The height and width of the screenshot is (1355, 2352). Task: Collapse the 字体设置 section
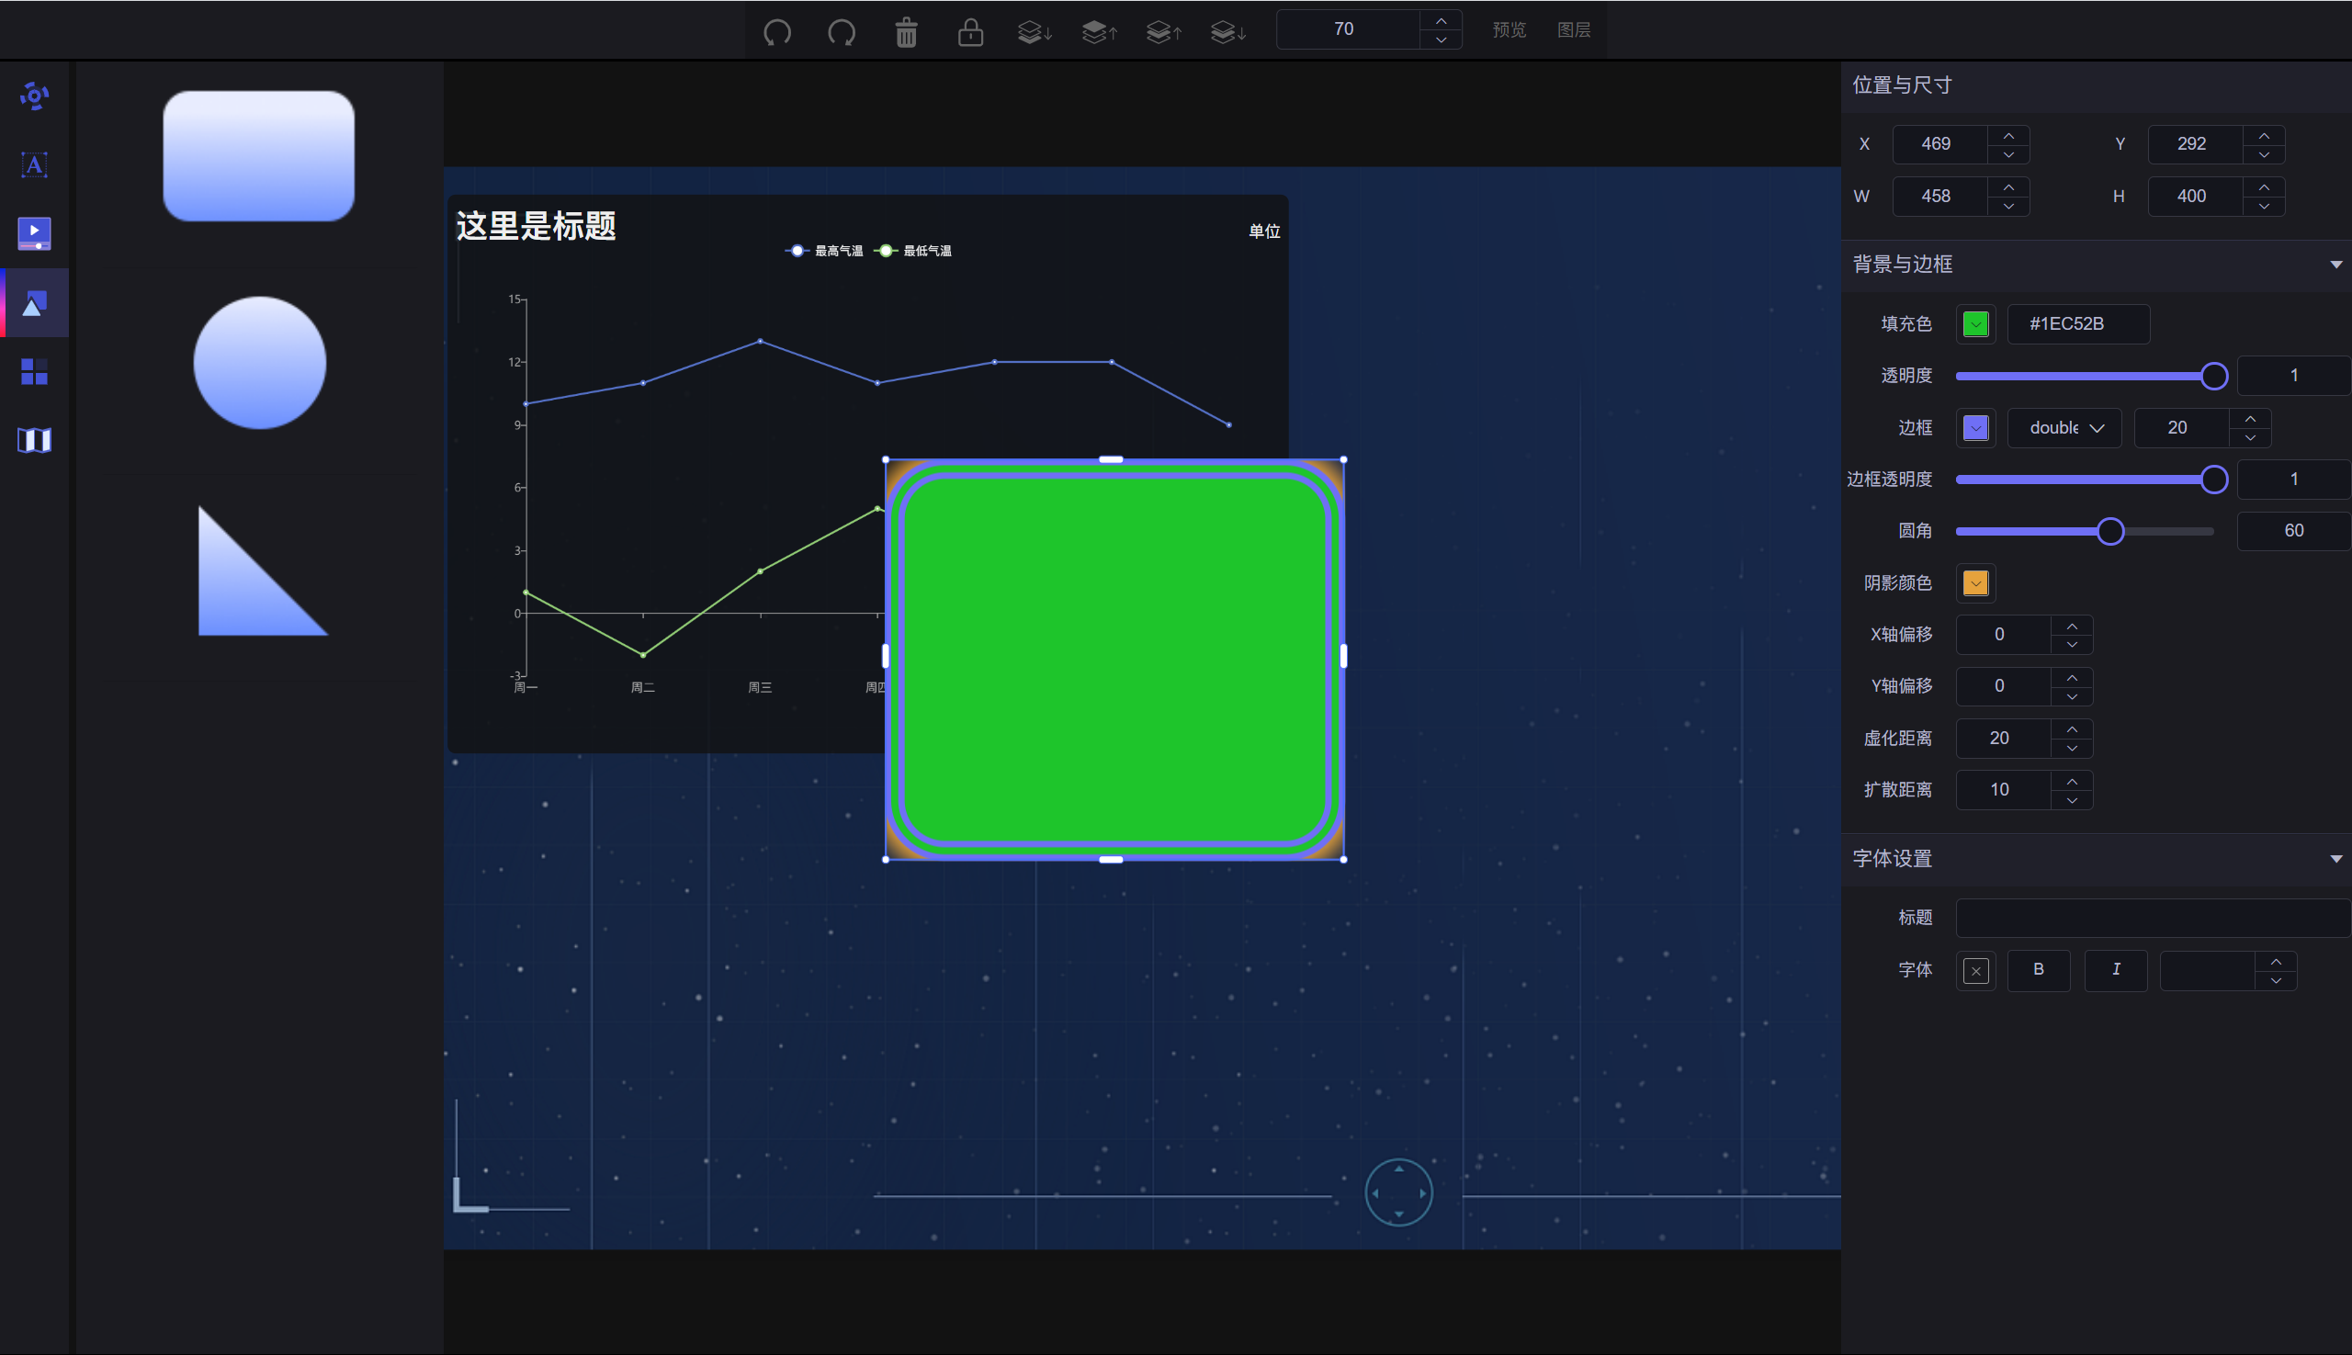[x=2335, y=858]
